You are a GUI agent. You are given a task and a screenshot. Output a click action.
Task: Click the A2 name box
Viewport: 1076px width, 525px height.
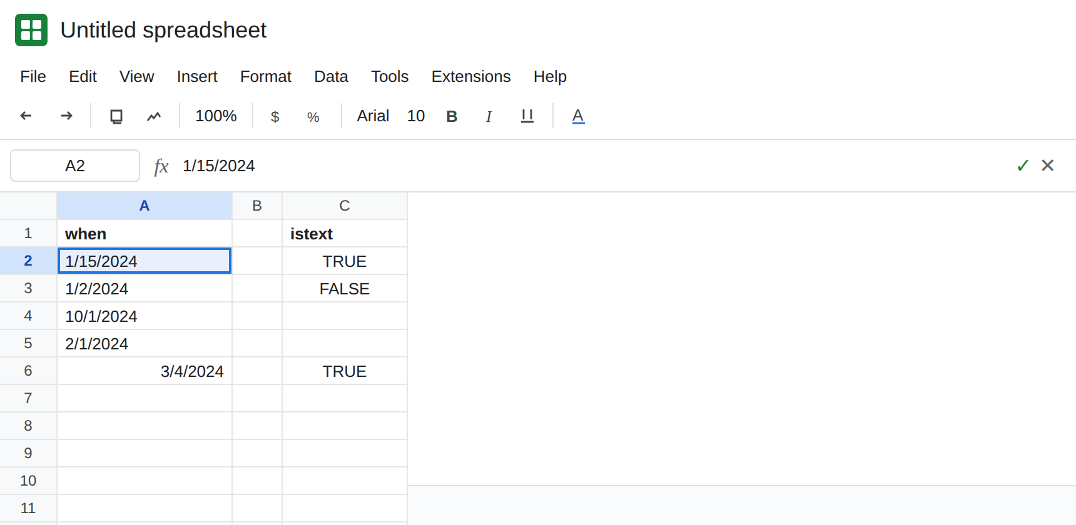pos(75,166)
